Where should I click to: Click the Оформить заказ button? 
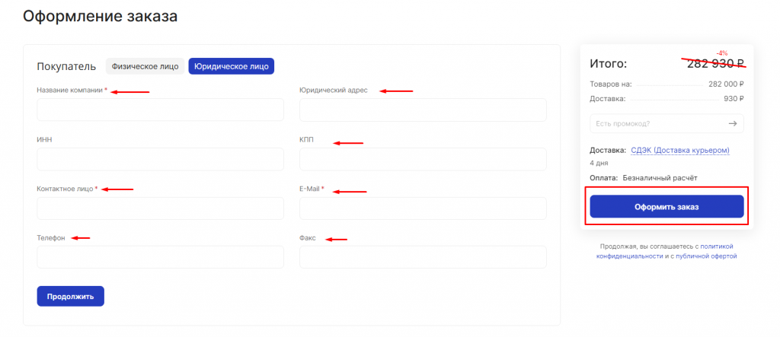click(667, 206)
